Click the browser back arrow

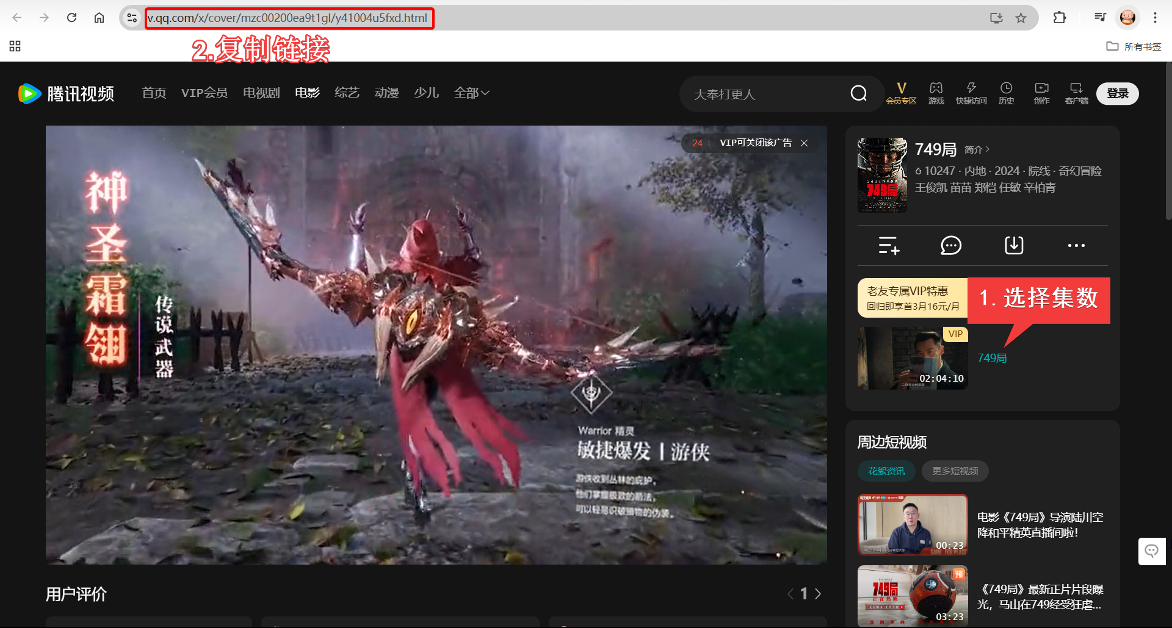17,18
